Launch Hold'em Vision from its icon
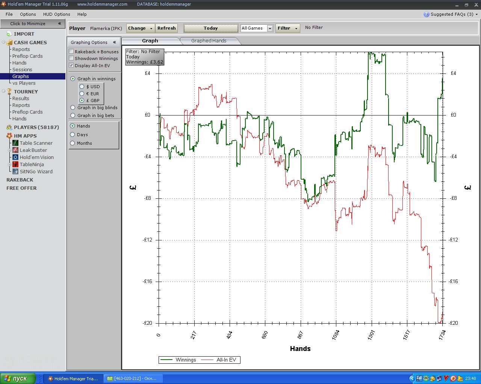This screenshot has height=384, width=481. pos(15,157)
